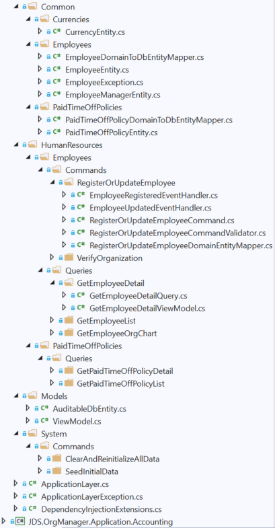Image resolution: width=275 pixels, height=528 pixels.
Task: Click the GetEmployeeOrgChart folder icon
Action: pos(69,334)
